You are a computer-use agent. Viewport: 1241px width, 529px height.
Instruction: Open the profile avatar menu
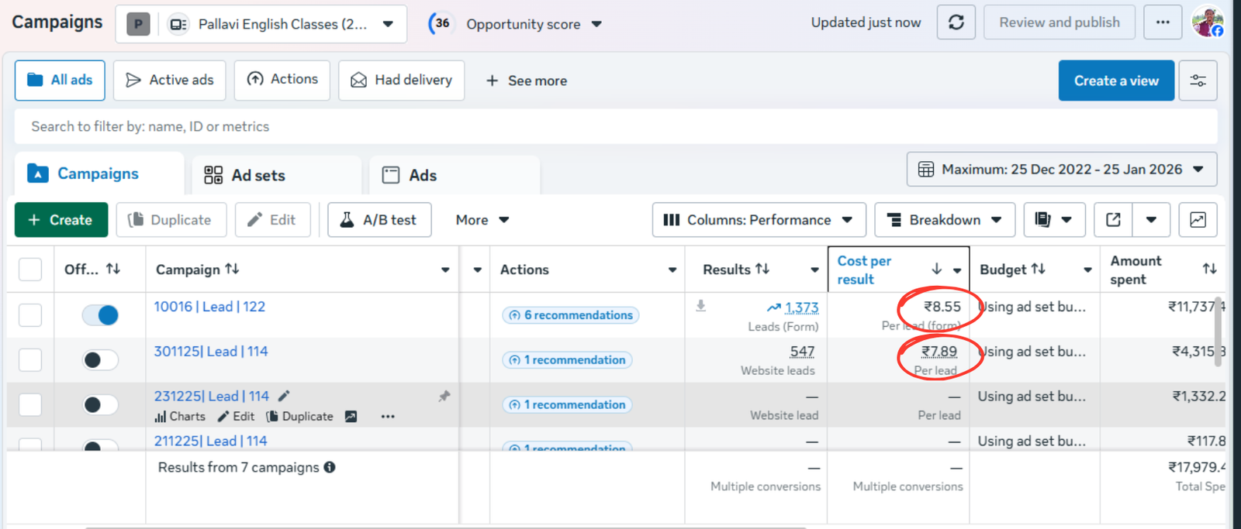coord(1208,22)
